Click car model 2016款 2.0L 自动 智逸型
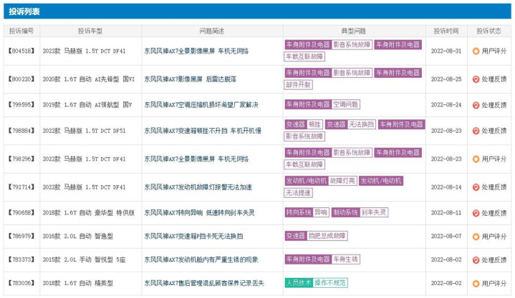This screenshot has height=298, width=515. point(77,236)
